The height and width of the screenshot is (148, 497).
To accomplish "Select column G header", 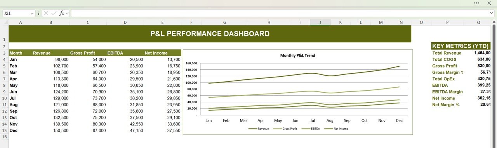I will 224,22.
